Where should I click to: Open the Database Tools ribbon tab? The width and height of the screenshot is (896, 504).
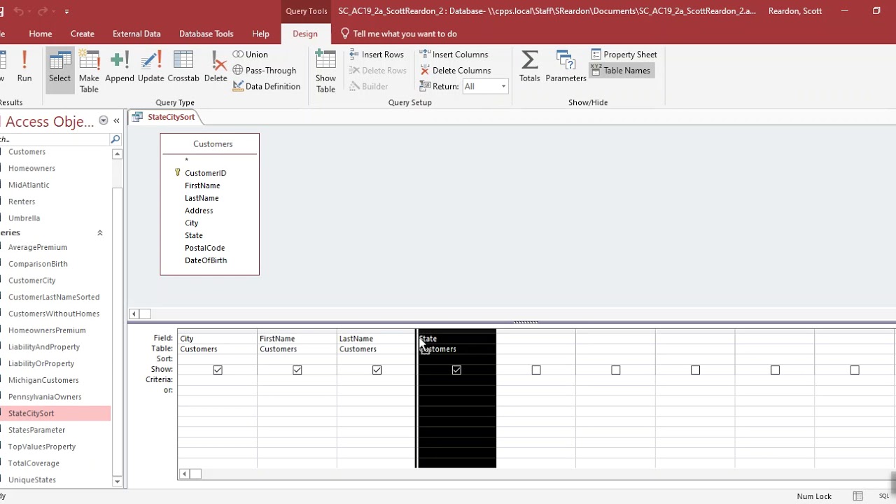(x=206, y=34)
